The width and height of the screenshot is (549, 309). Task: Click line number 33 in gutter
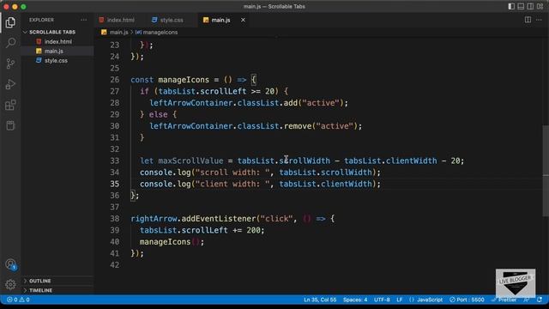click(x=114, y=161)
